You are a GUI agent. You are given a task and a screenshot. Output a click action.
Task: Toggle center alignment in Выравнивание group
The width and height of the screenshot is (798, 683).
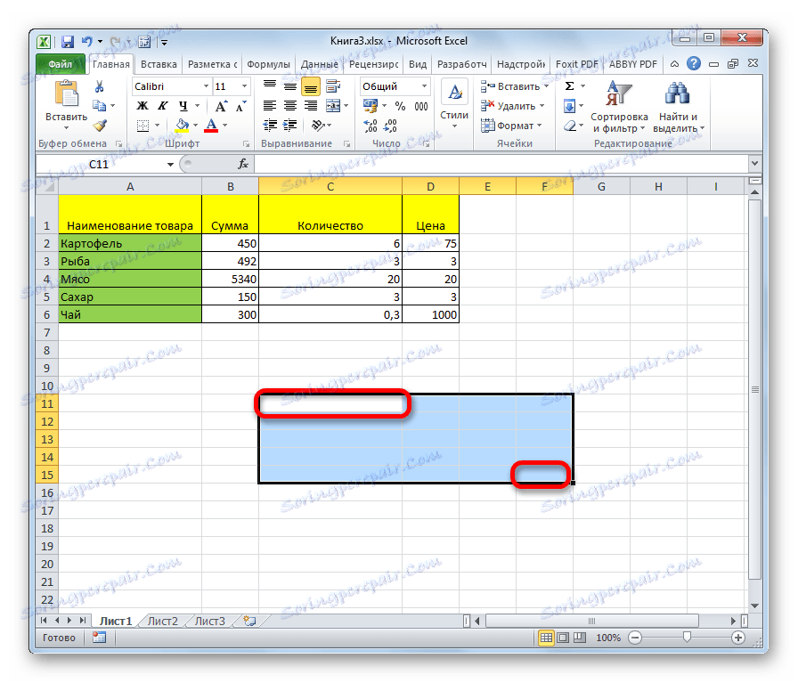289,104
